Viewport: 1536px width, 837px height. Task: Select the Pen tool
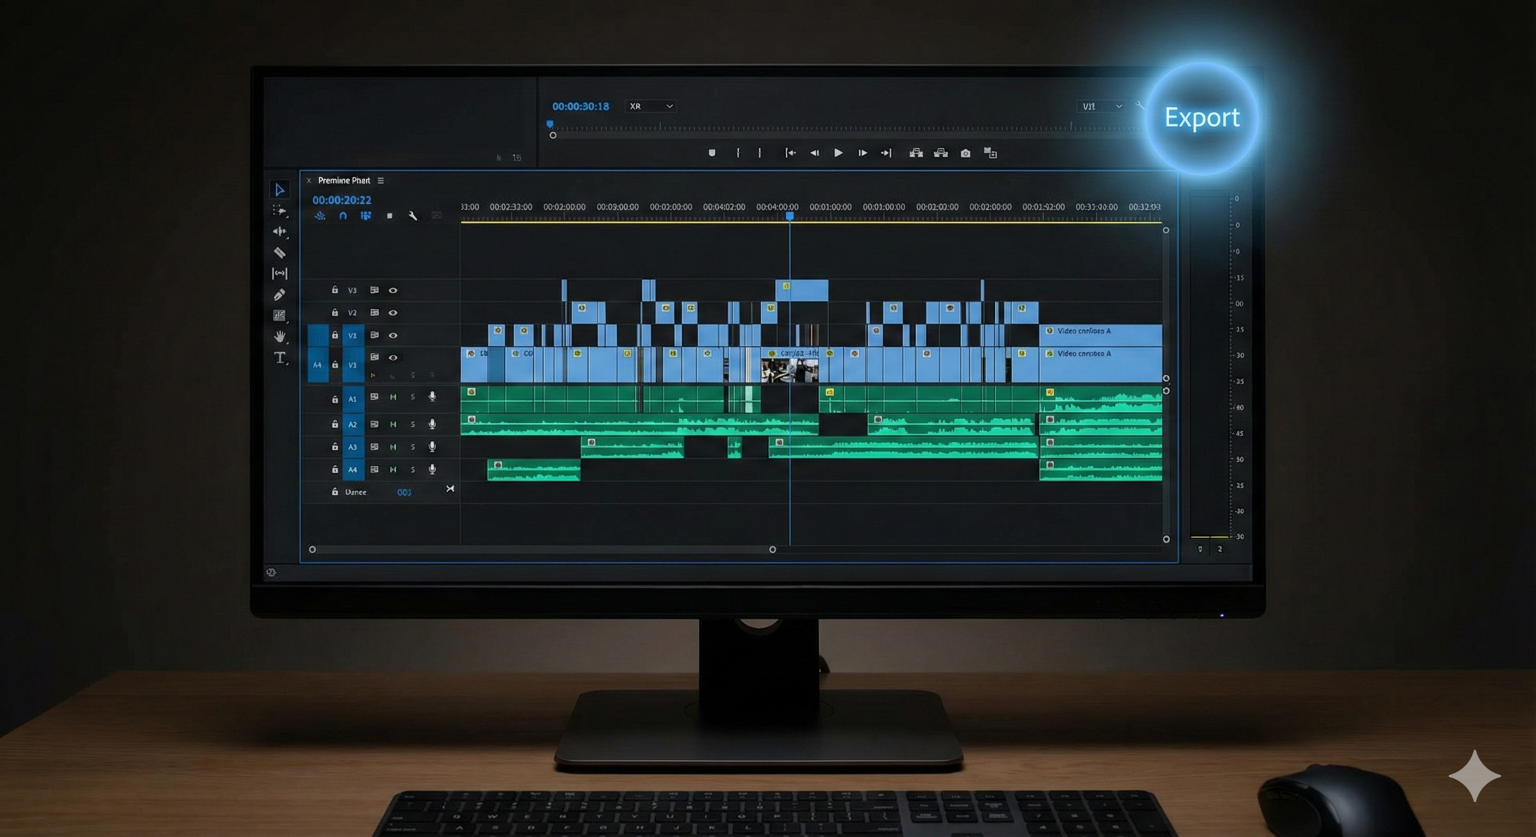click(x=280, y=293)
